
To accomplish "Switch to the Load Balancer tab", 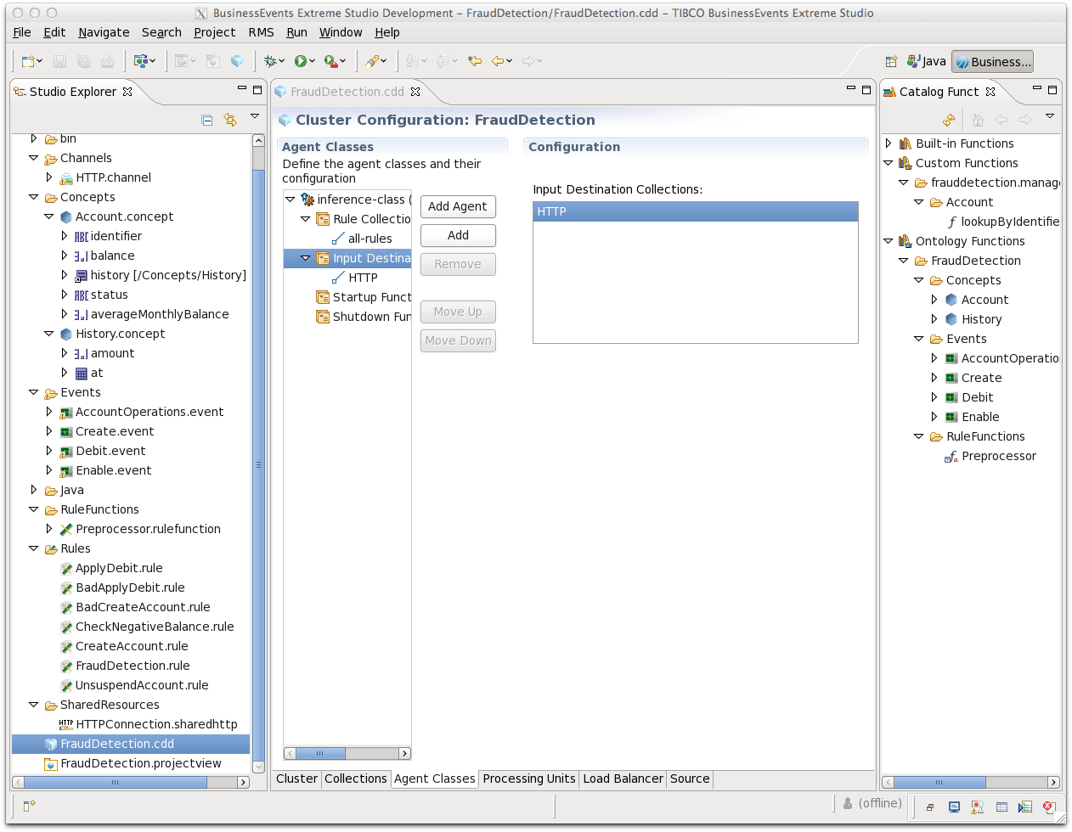I will (x=623, y=779).
